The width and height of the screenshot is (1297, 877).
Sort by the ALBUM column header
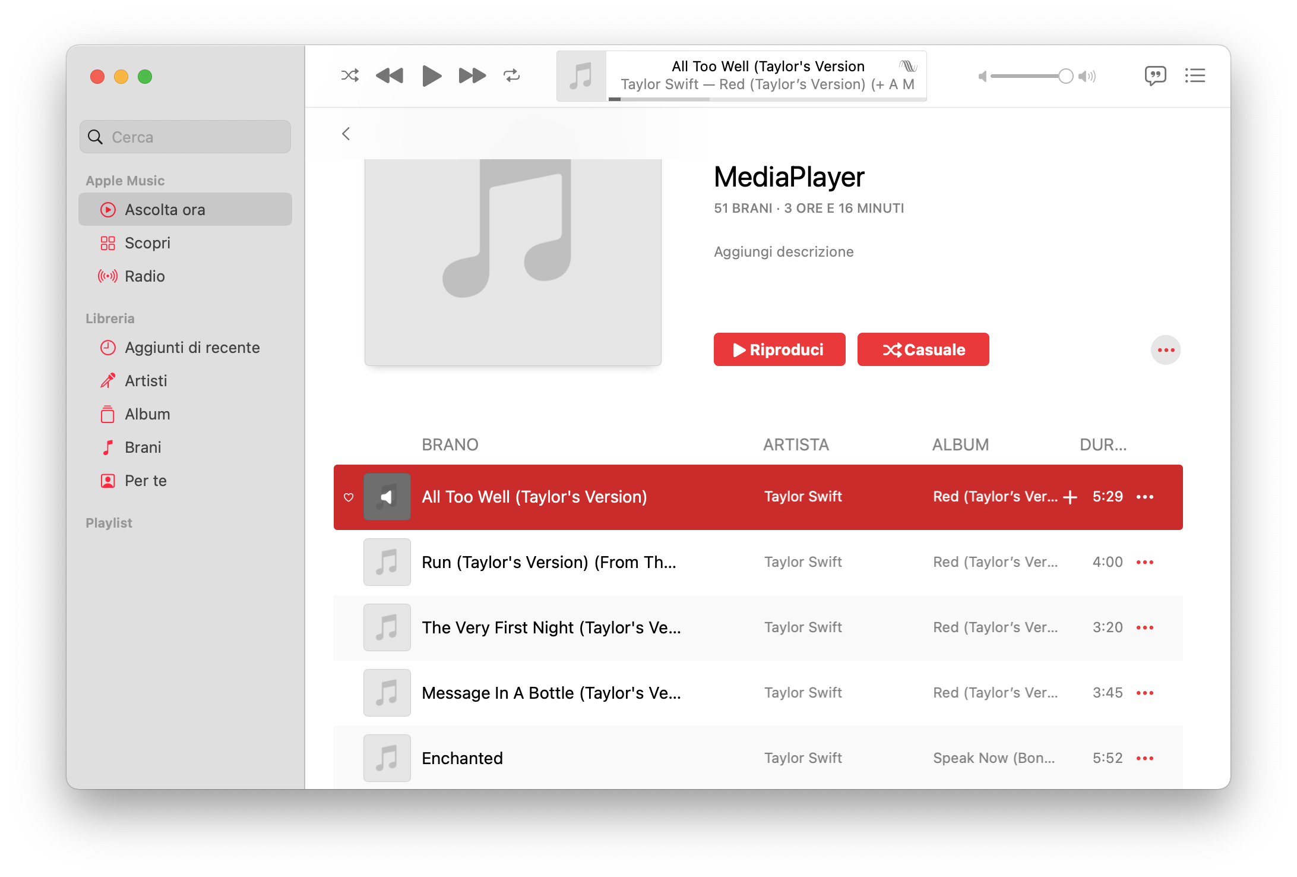coord(960,444)
